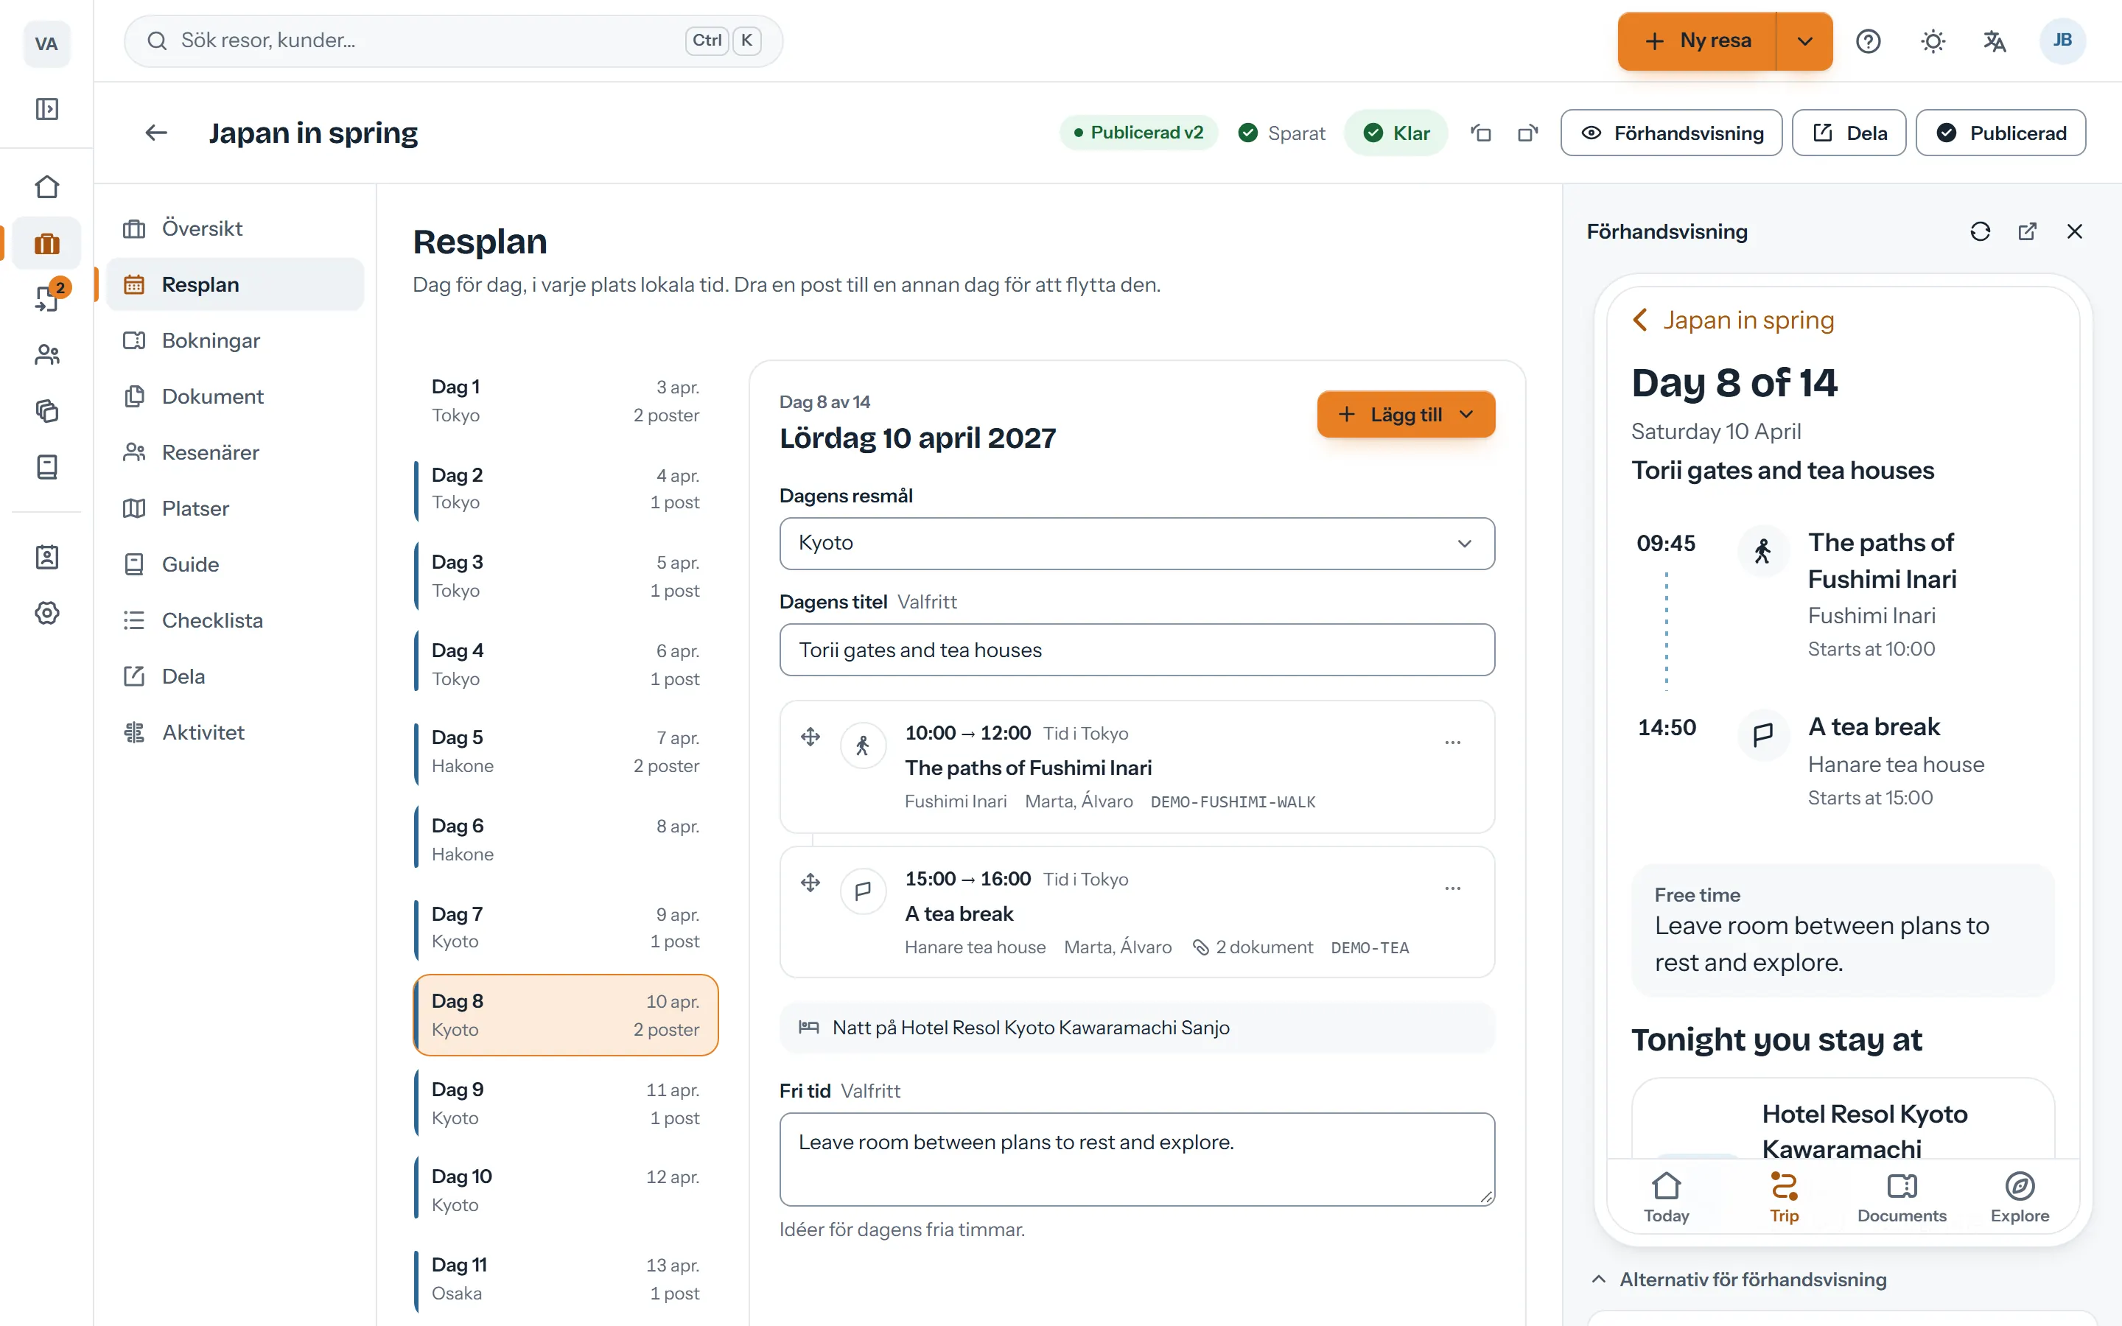Select Dag 11 Osaka in day list
The height and width of the screenshot is (1326, 2122).
tap(566, 1279)
